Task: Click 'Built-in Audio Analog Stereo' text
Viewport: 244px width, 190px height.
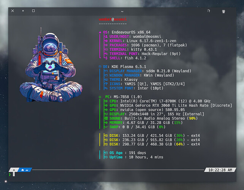Action: (155, 118)
